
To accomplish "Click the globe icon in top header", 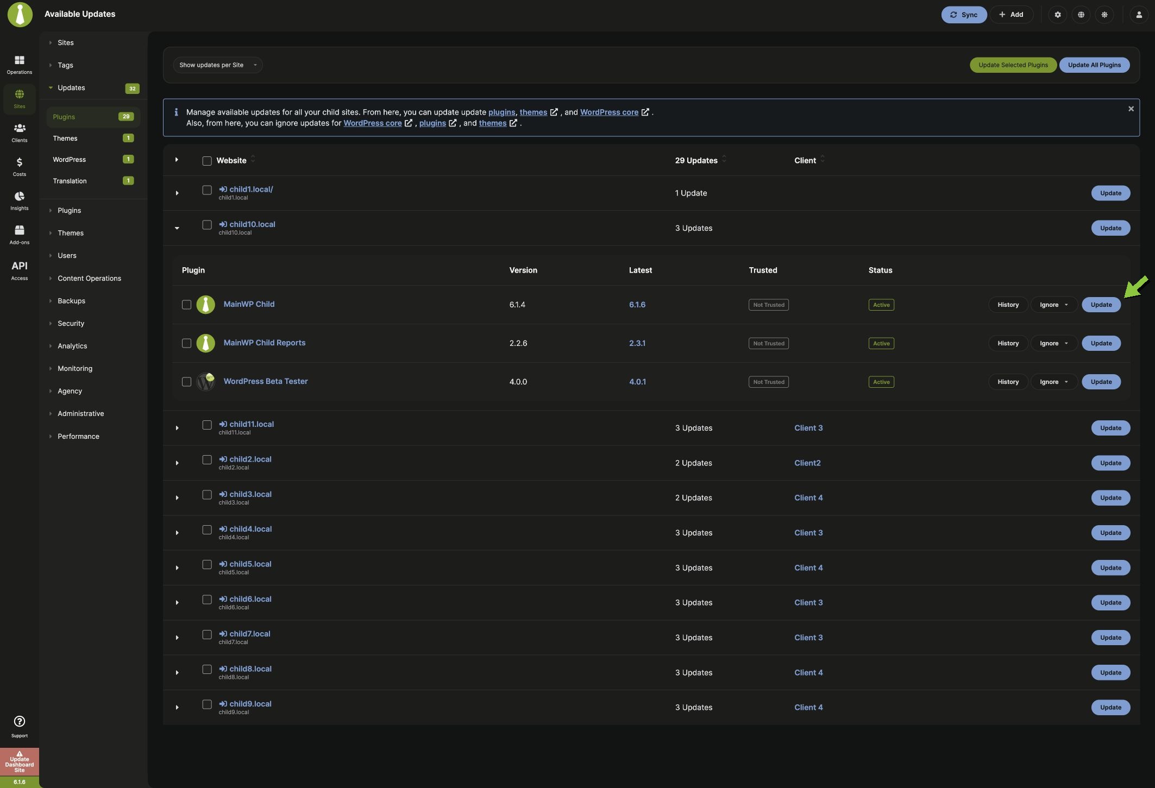I will [1081, 15].
